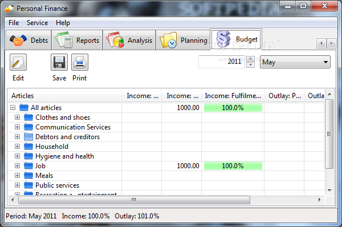The width and height of the screenshot is (342, 227).
Task: Expand the Hygiene and health node
Action: 18,156
